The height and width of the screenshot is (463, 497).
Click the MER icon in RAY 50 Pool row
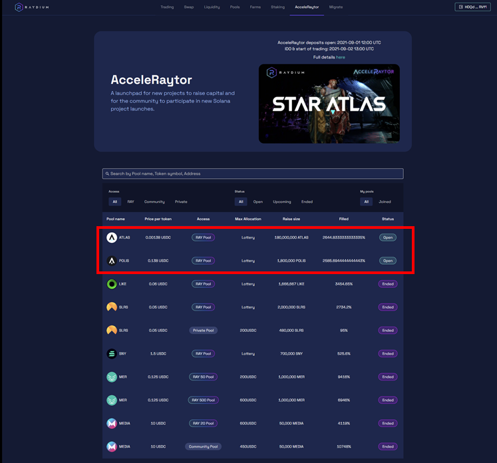(112, 377)
